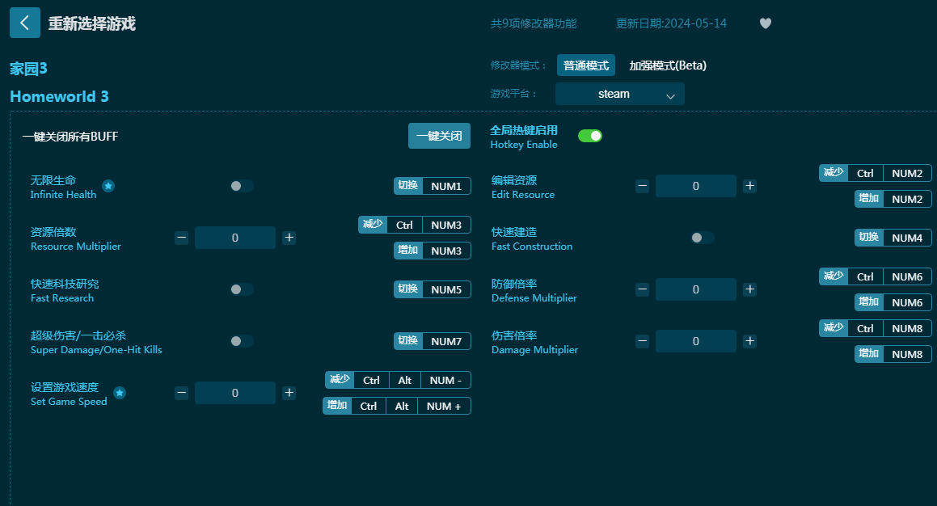Click Edit Resource value input field
Image resolution: width=937 pixels, height=506 pixels.
[x=696, y=186]
